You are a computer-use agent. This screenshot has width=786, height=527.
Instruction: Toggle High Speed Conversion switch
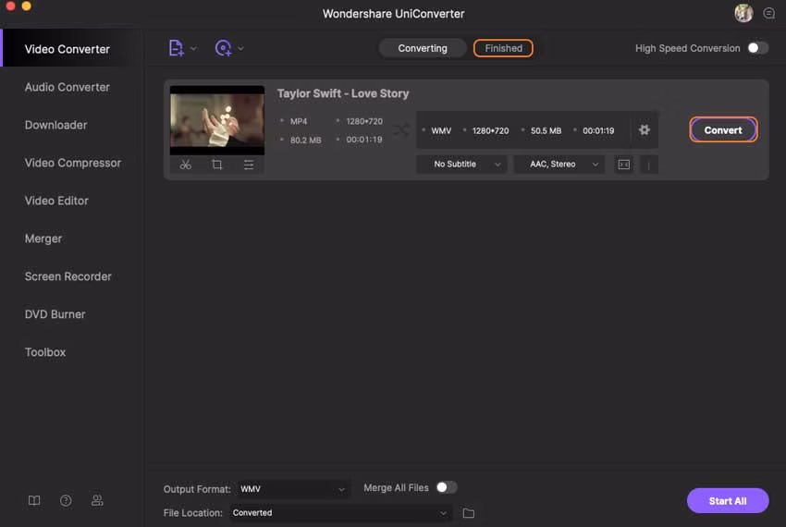(757, 48)
